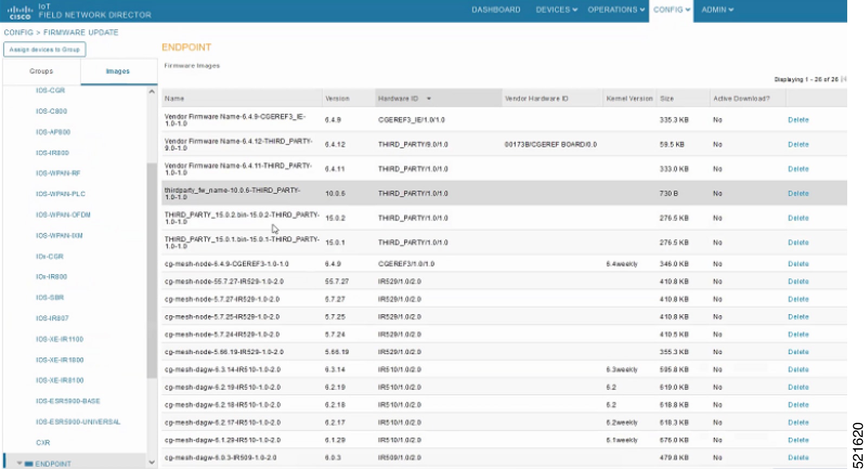Select IOS-WPAN-IXM in the image tree
Viewport: 864px width, 469px height.
point(59,236)
